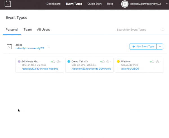
Task: Click the account avatar in top bar
Action: [125, 4]
